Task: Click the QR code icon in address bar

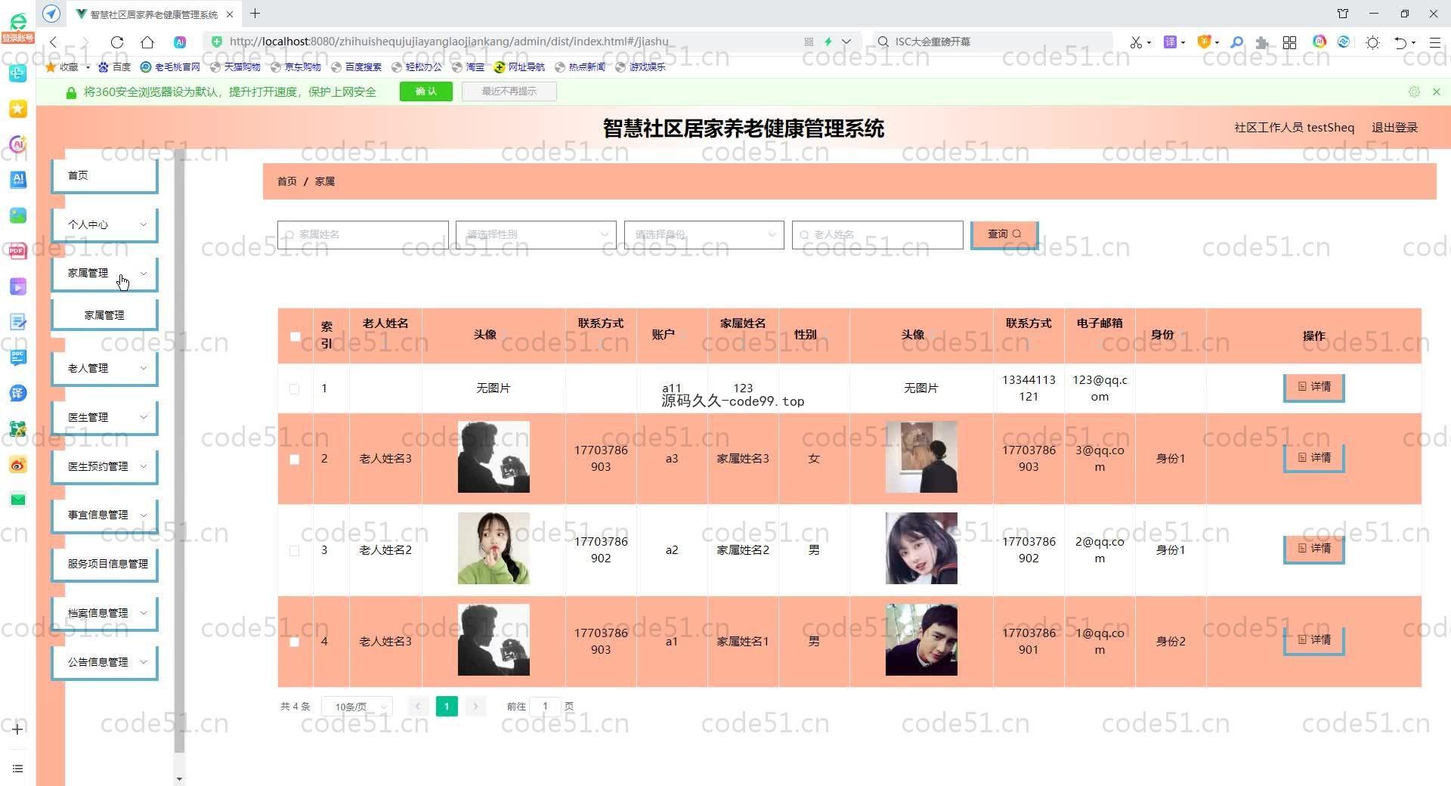Action: (x=809, y=42)
